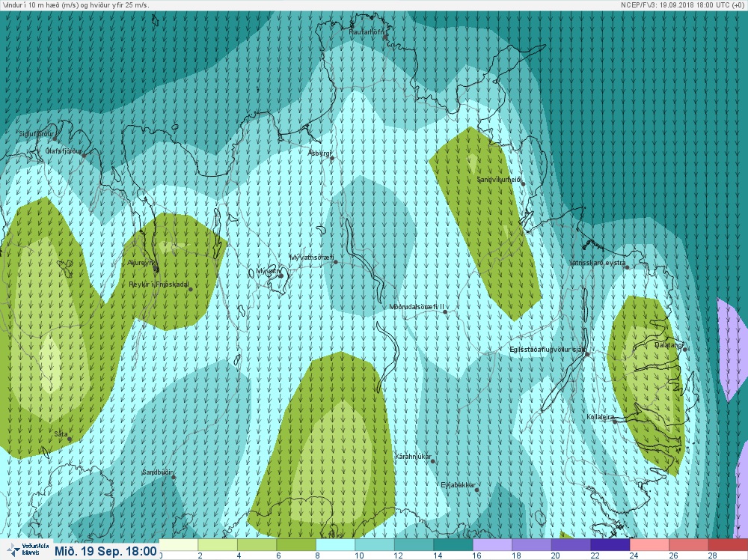
Task: Click the Vatnsskarð eystra station label
Action: click(598, 263)
